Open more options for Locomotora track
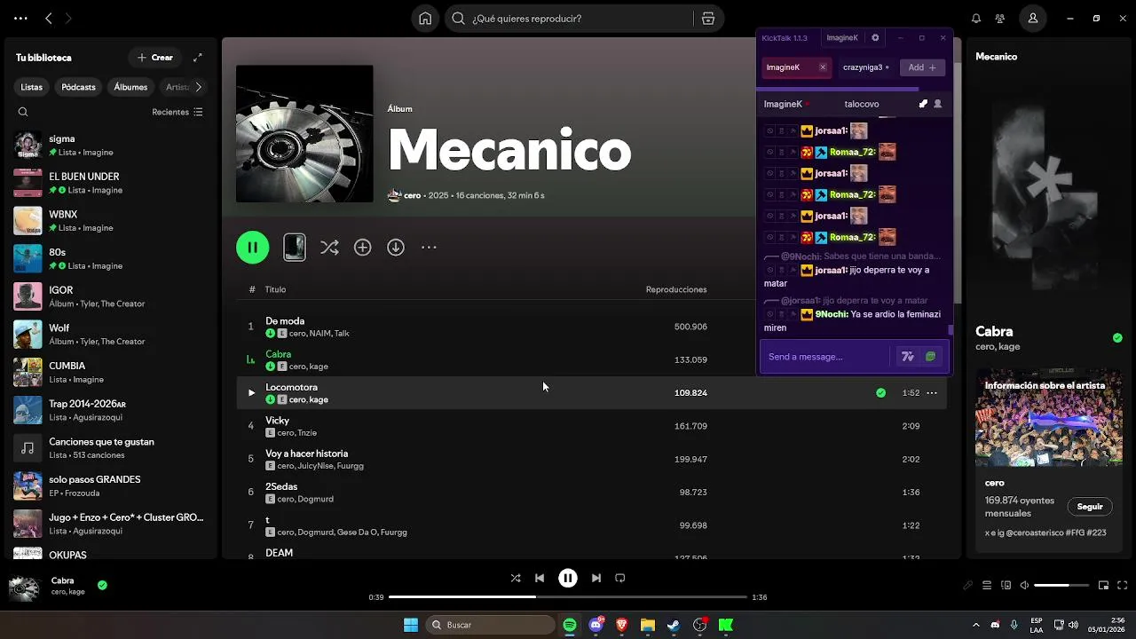The height and width of the screenshot is (639, 1136). tap(932, 393)
